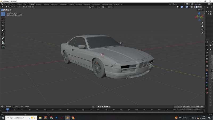The height and width of the screenshot is (120, 213).
Task: Switch to solid viewport shading
Action: point(196,7)
